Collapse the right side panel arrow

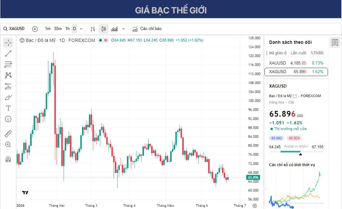pyautogui.click(x=265, y=189)
